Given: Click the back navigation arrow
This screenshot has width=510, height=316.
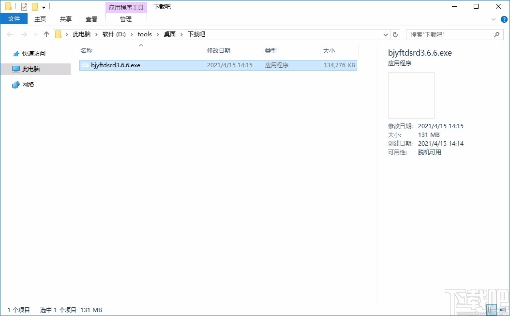Looking at the screenshot, I should pyautogui.click(x=9, y=34).
